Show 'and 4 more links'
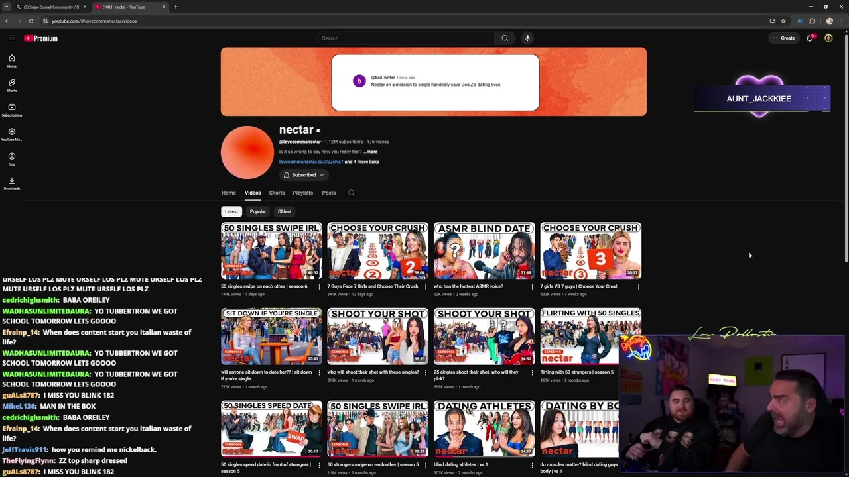 tap(361, 162)
